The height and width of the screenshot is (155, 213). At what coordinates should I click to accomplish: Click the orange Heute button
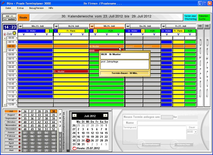pos(23,18)
